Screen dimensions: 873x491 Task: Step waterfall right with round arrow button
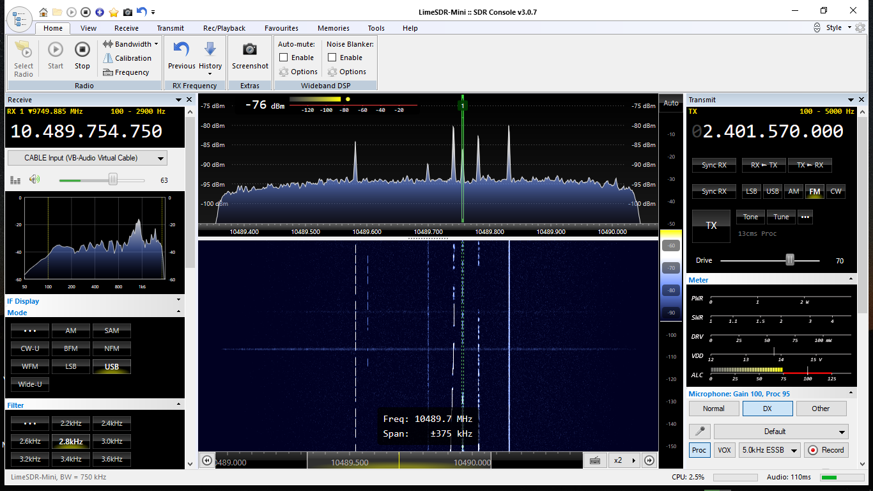tap(649, 460)
